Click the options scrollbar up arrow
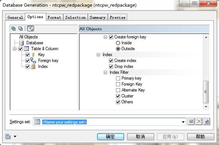 206,37
